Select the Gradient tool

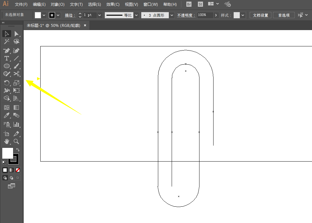click(17, 108)
